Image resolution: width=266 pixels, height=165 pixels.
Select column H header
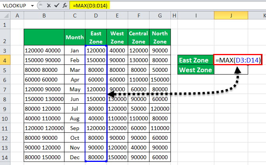(x=174, y=16)
